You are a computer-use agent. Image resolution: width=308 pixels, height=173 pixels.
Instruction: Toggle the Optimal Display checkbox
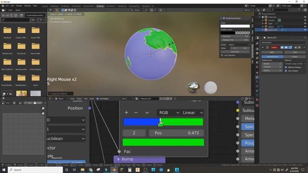286,67
